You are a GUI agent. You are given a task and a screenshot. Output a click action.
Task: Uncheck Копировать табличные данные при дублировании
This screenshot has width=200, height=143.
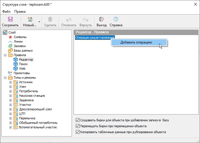click(78, 132)
